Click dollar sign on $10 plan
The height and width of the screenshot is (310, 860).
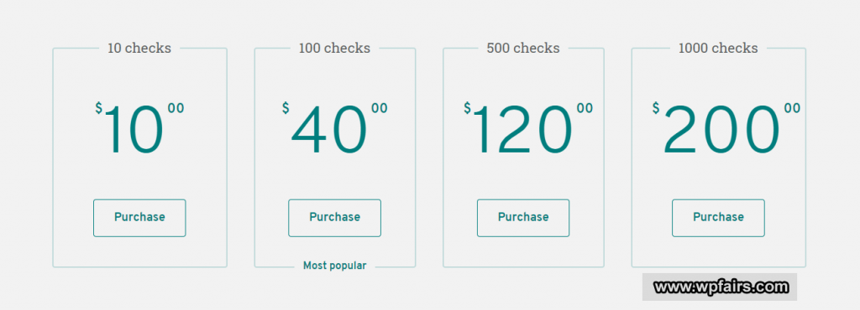[99, 108]
